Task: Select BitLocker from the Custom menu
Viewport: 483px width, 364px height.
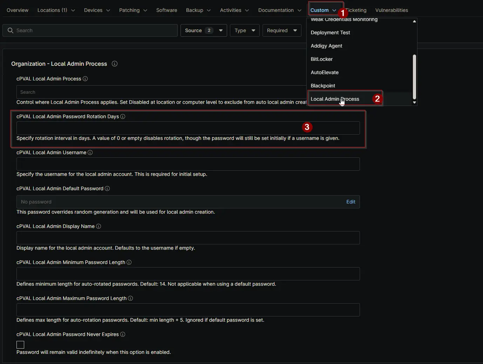Action: 321,59
